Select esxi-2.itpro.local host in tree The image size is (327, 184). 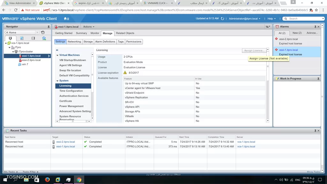pos(31,60)
